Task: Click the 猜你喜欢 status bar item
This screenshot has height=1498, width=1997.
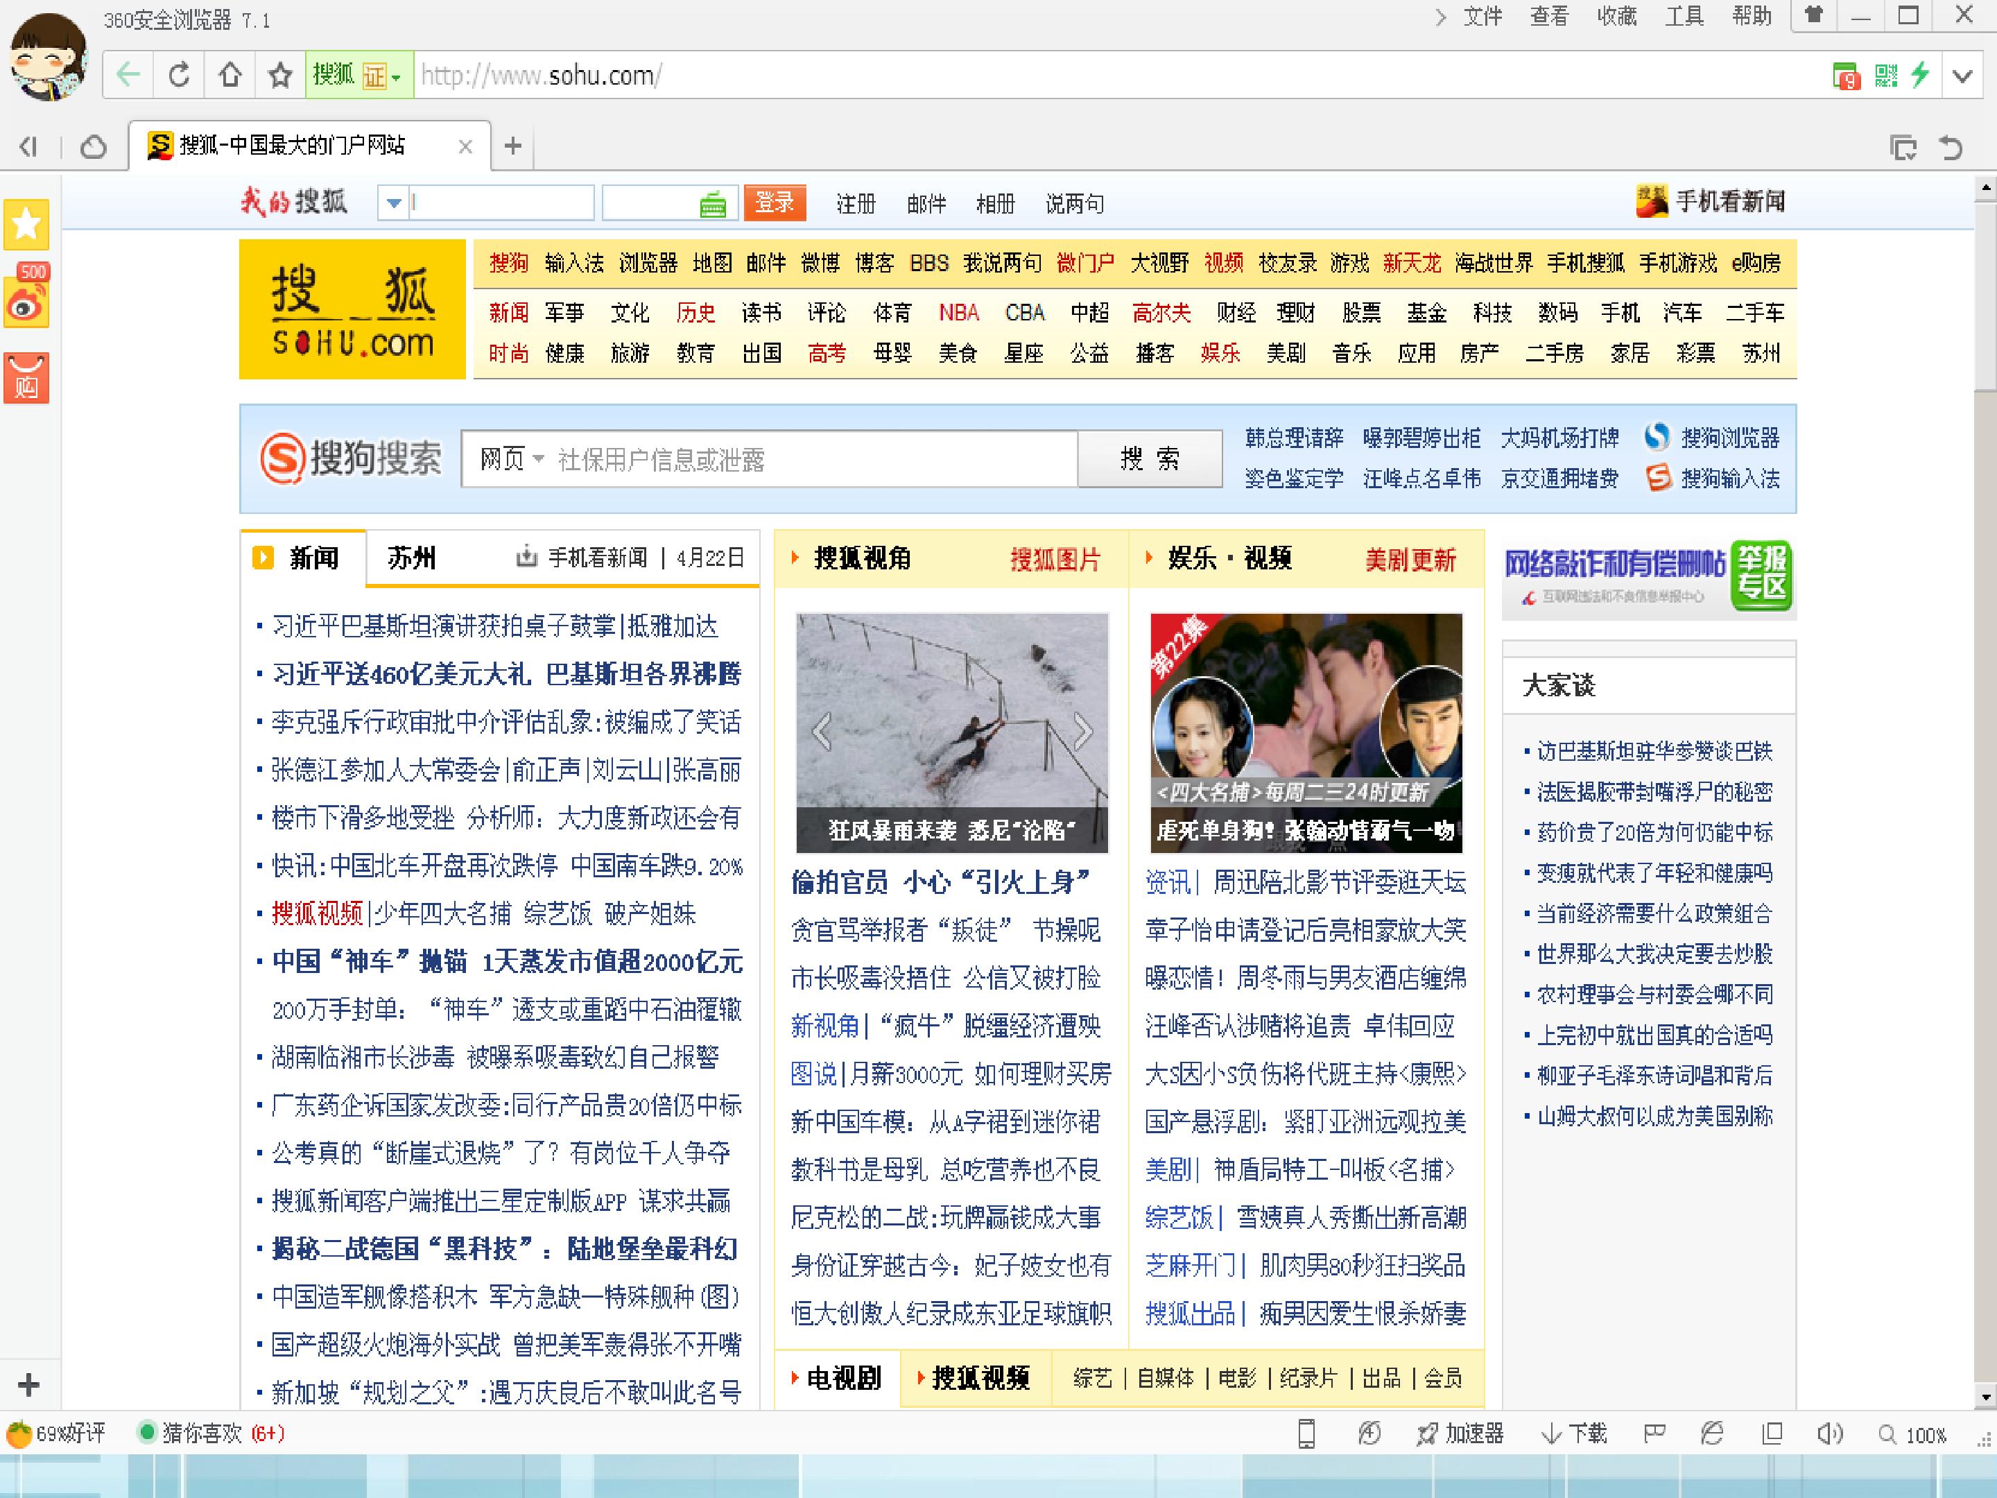Action: coord(211,1433)
